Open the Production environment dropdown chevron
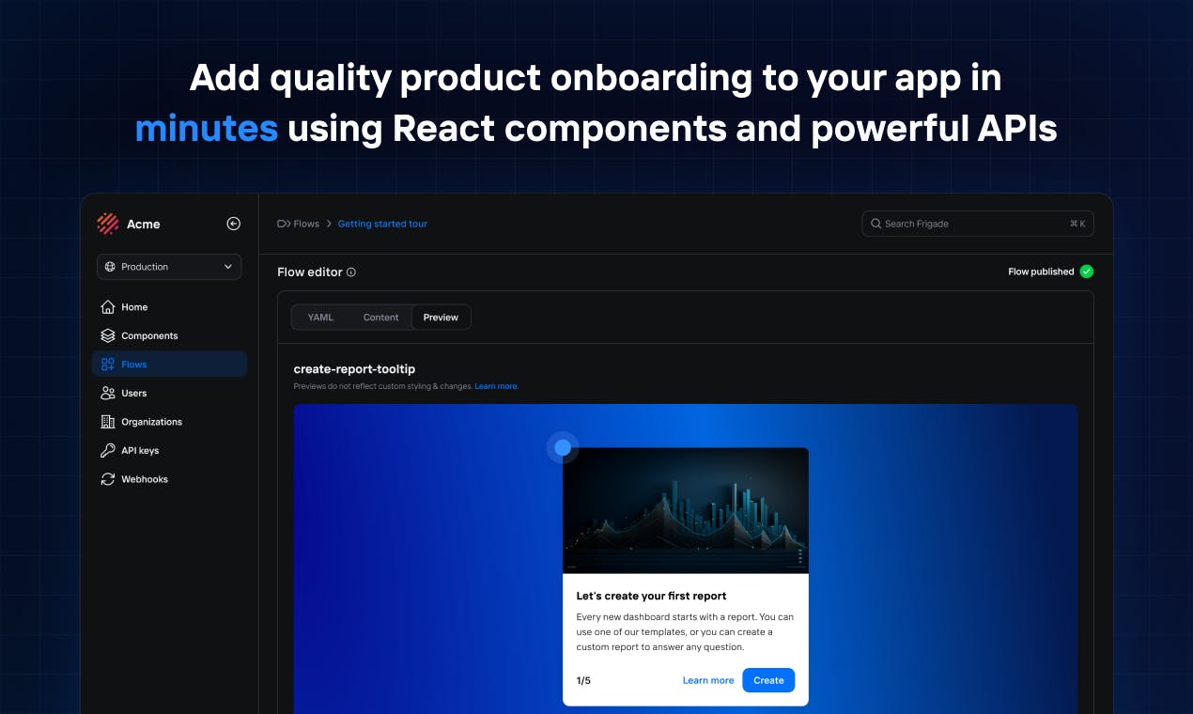This screenshot has height=714, width=1193. click(228, 267)
